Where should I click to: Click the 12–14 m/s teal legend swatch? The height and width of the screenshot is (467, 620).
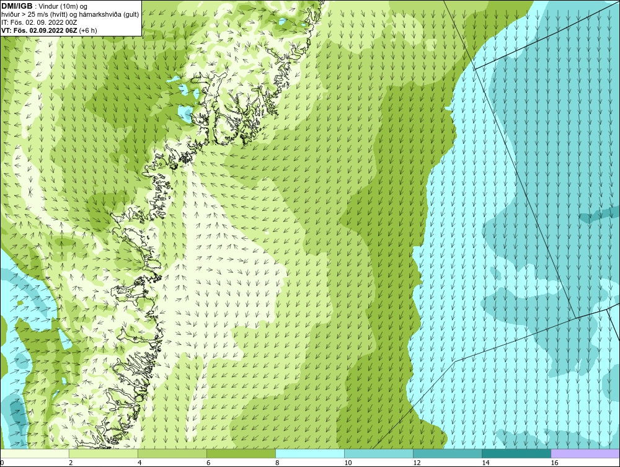pyautogui.click(x=447, y=453)
